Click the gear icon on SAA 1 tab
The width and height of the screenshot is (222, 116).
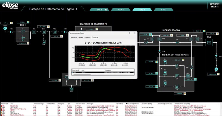tap(106, 10)
